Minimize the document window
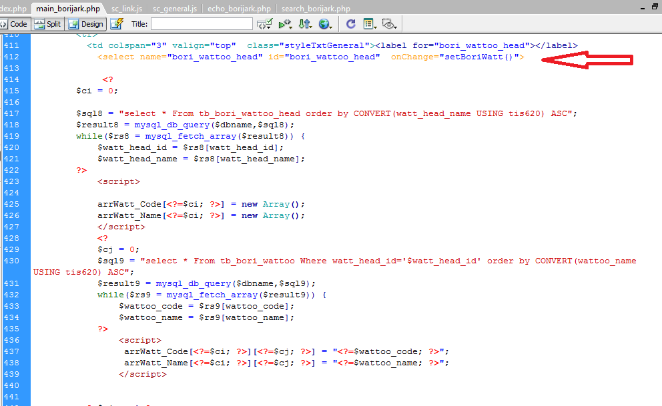This screenshot has width=662, height=406. coord(643,8)
